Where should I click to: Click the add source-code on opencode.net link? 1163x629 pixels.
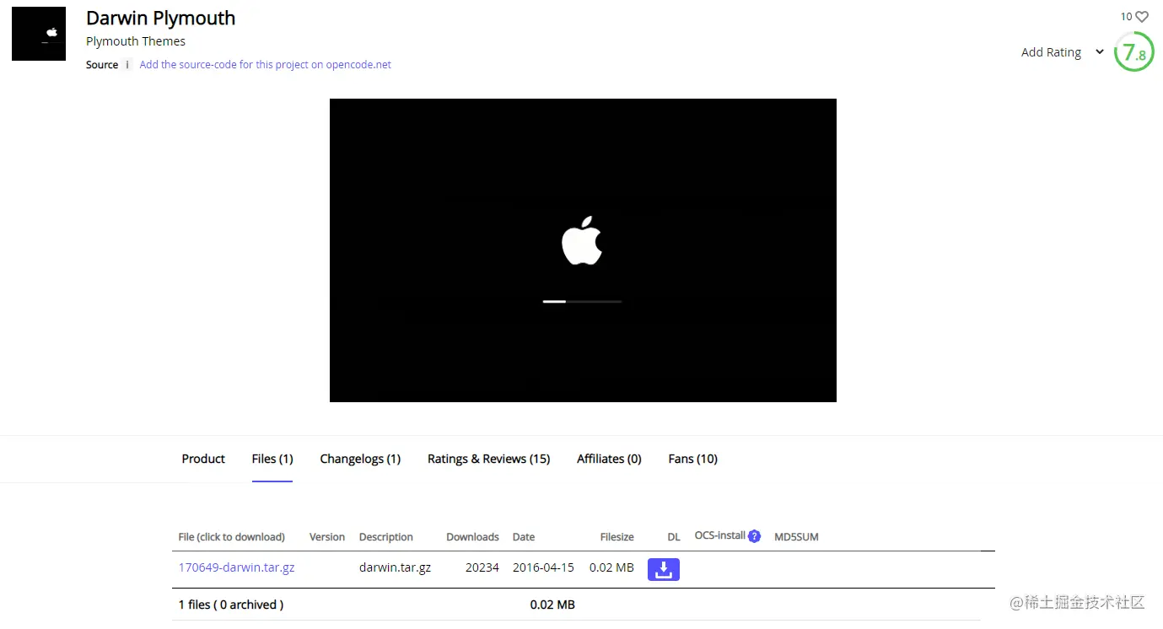pyautogui.click(x=265, y=65)
